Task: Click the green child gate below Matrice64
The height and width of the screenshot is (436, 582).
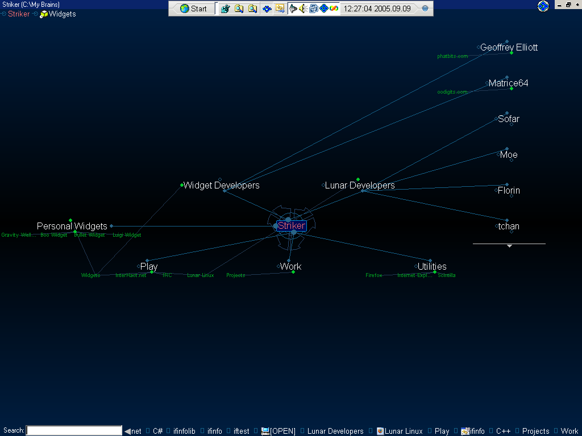Action: click(512, 89)
